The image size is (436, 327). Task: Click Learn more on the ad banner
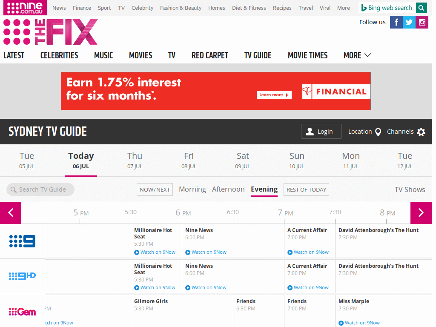pos(274,95)
